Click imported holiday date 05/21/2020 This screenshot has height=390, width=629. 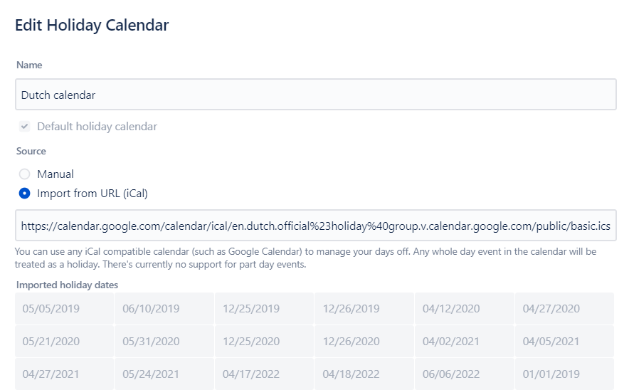51,342
